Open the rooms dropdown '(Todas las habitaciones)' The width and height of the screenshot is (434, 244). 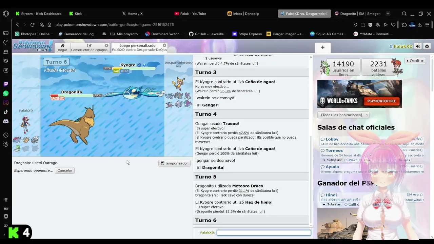(343, 115)
